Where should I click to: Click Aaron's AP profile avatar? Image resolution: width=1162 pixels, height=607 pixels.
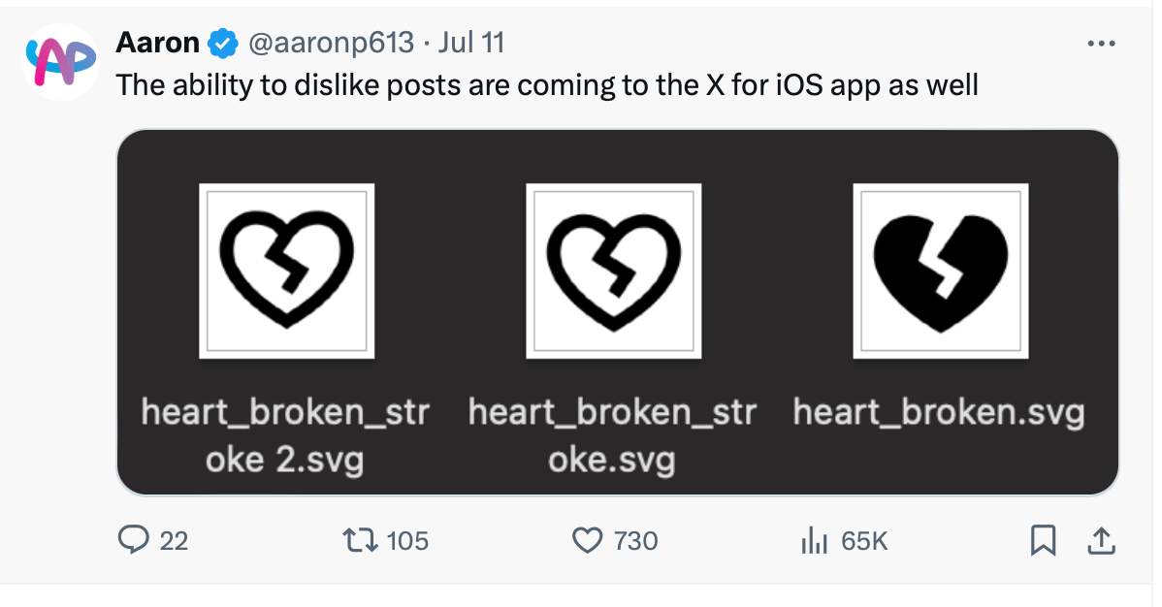pyautogui.click(x=61, y=62)
